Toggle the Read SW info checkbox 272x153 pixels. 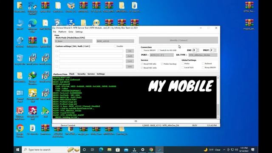tap(142, 64)
